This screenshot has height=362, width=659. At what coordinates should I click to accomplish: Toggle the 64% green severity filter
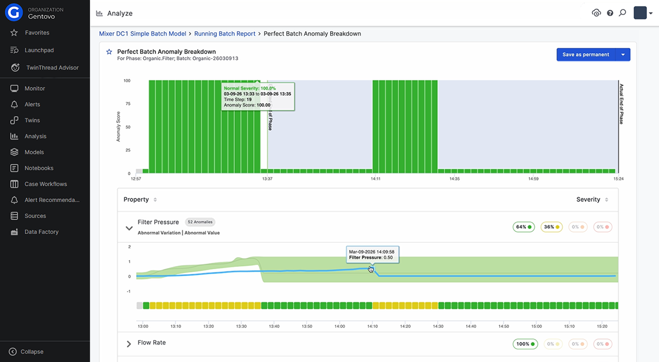(x=523, y=226)
